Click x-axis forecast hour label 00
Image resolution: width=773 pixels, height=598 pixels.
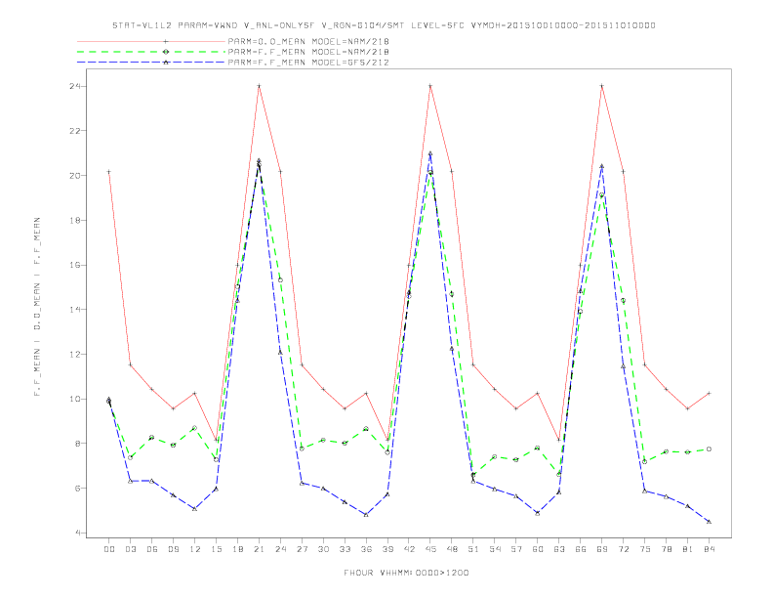coord(109,549)
